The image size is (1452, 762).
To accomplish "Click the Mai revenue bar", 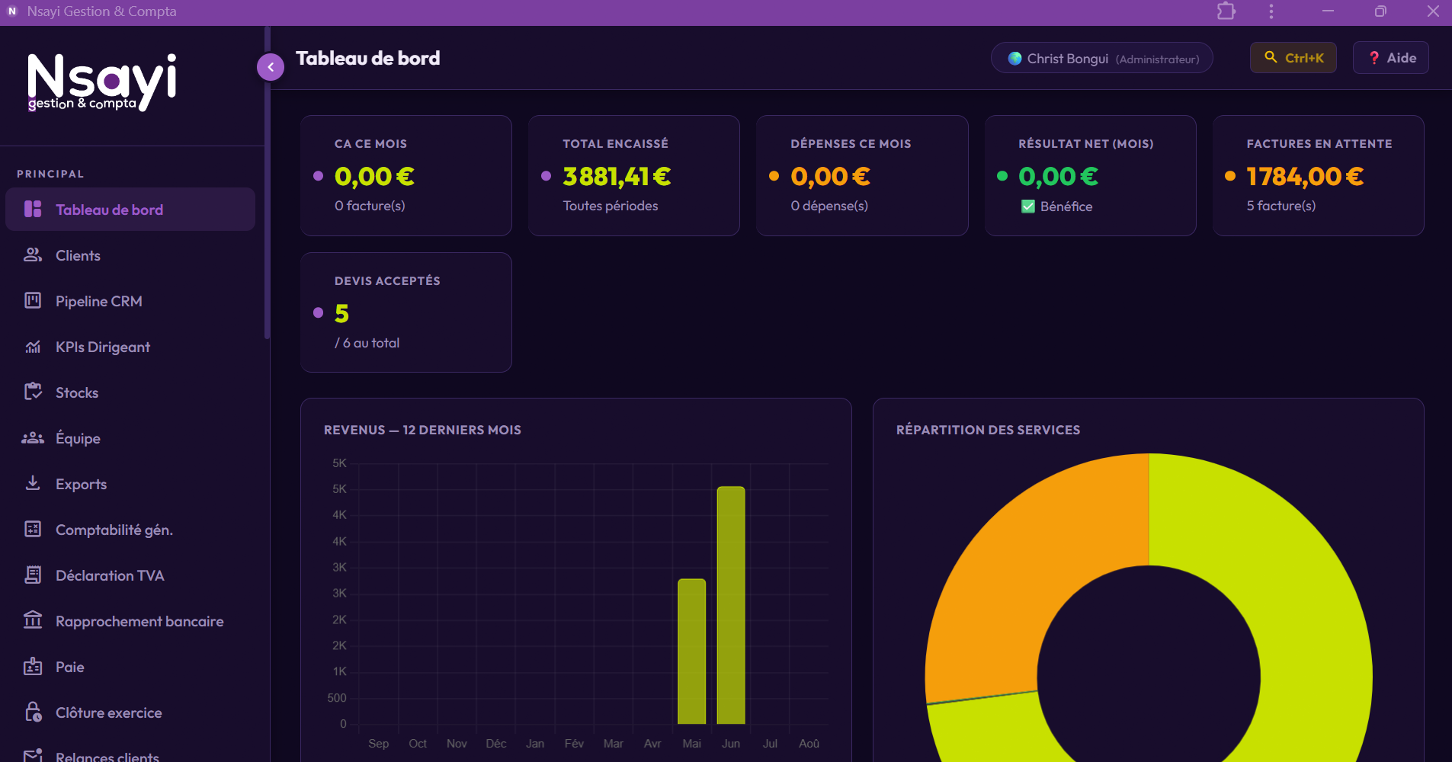I will coord(692,652).
